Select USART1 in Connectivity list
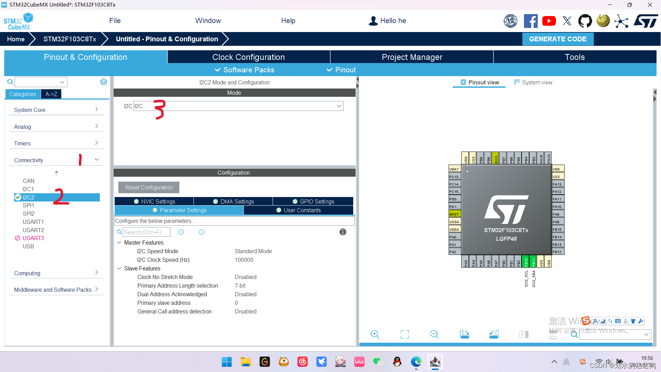661x372 pixels. pyautogui.click(x=33, y=222)
